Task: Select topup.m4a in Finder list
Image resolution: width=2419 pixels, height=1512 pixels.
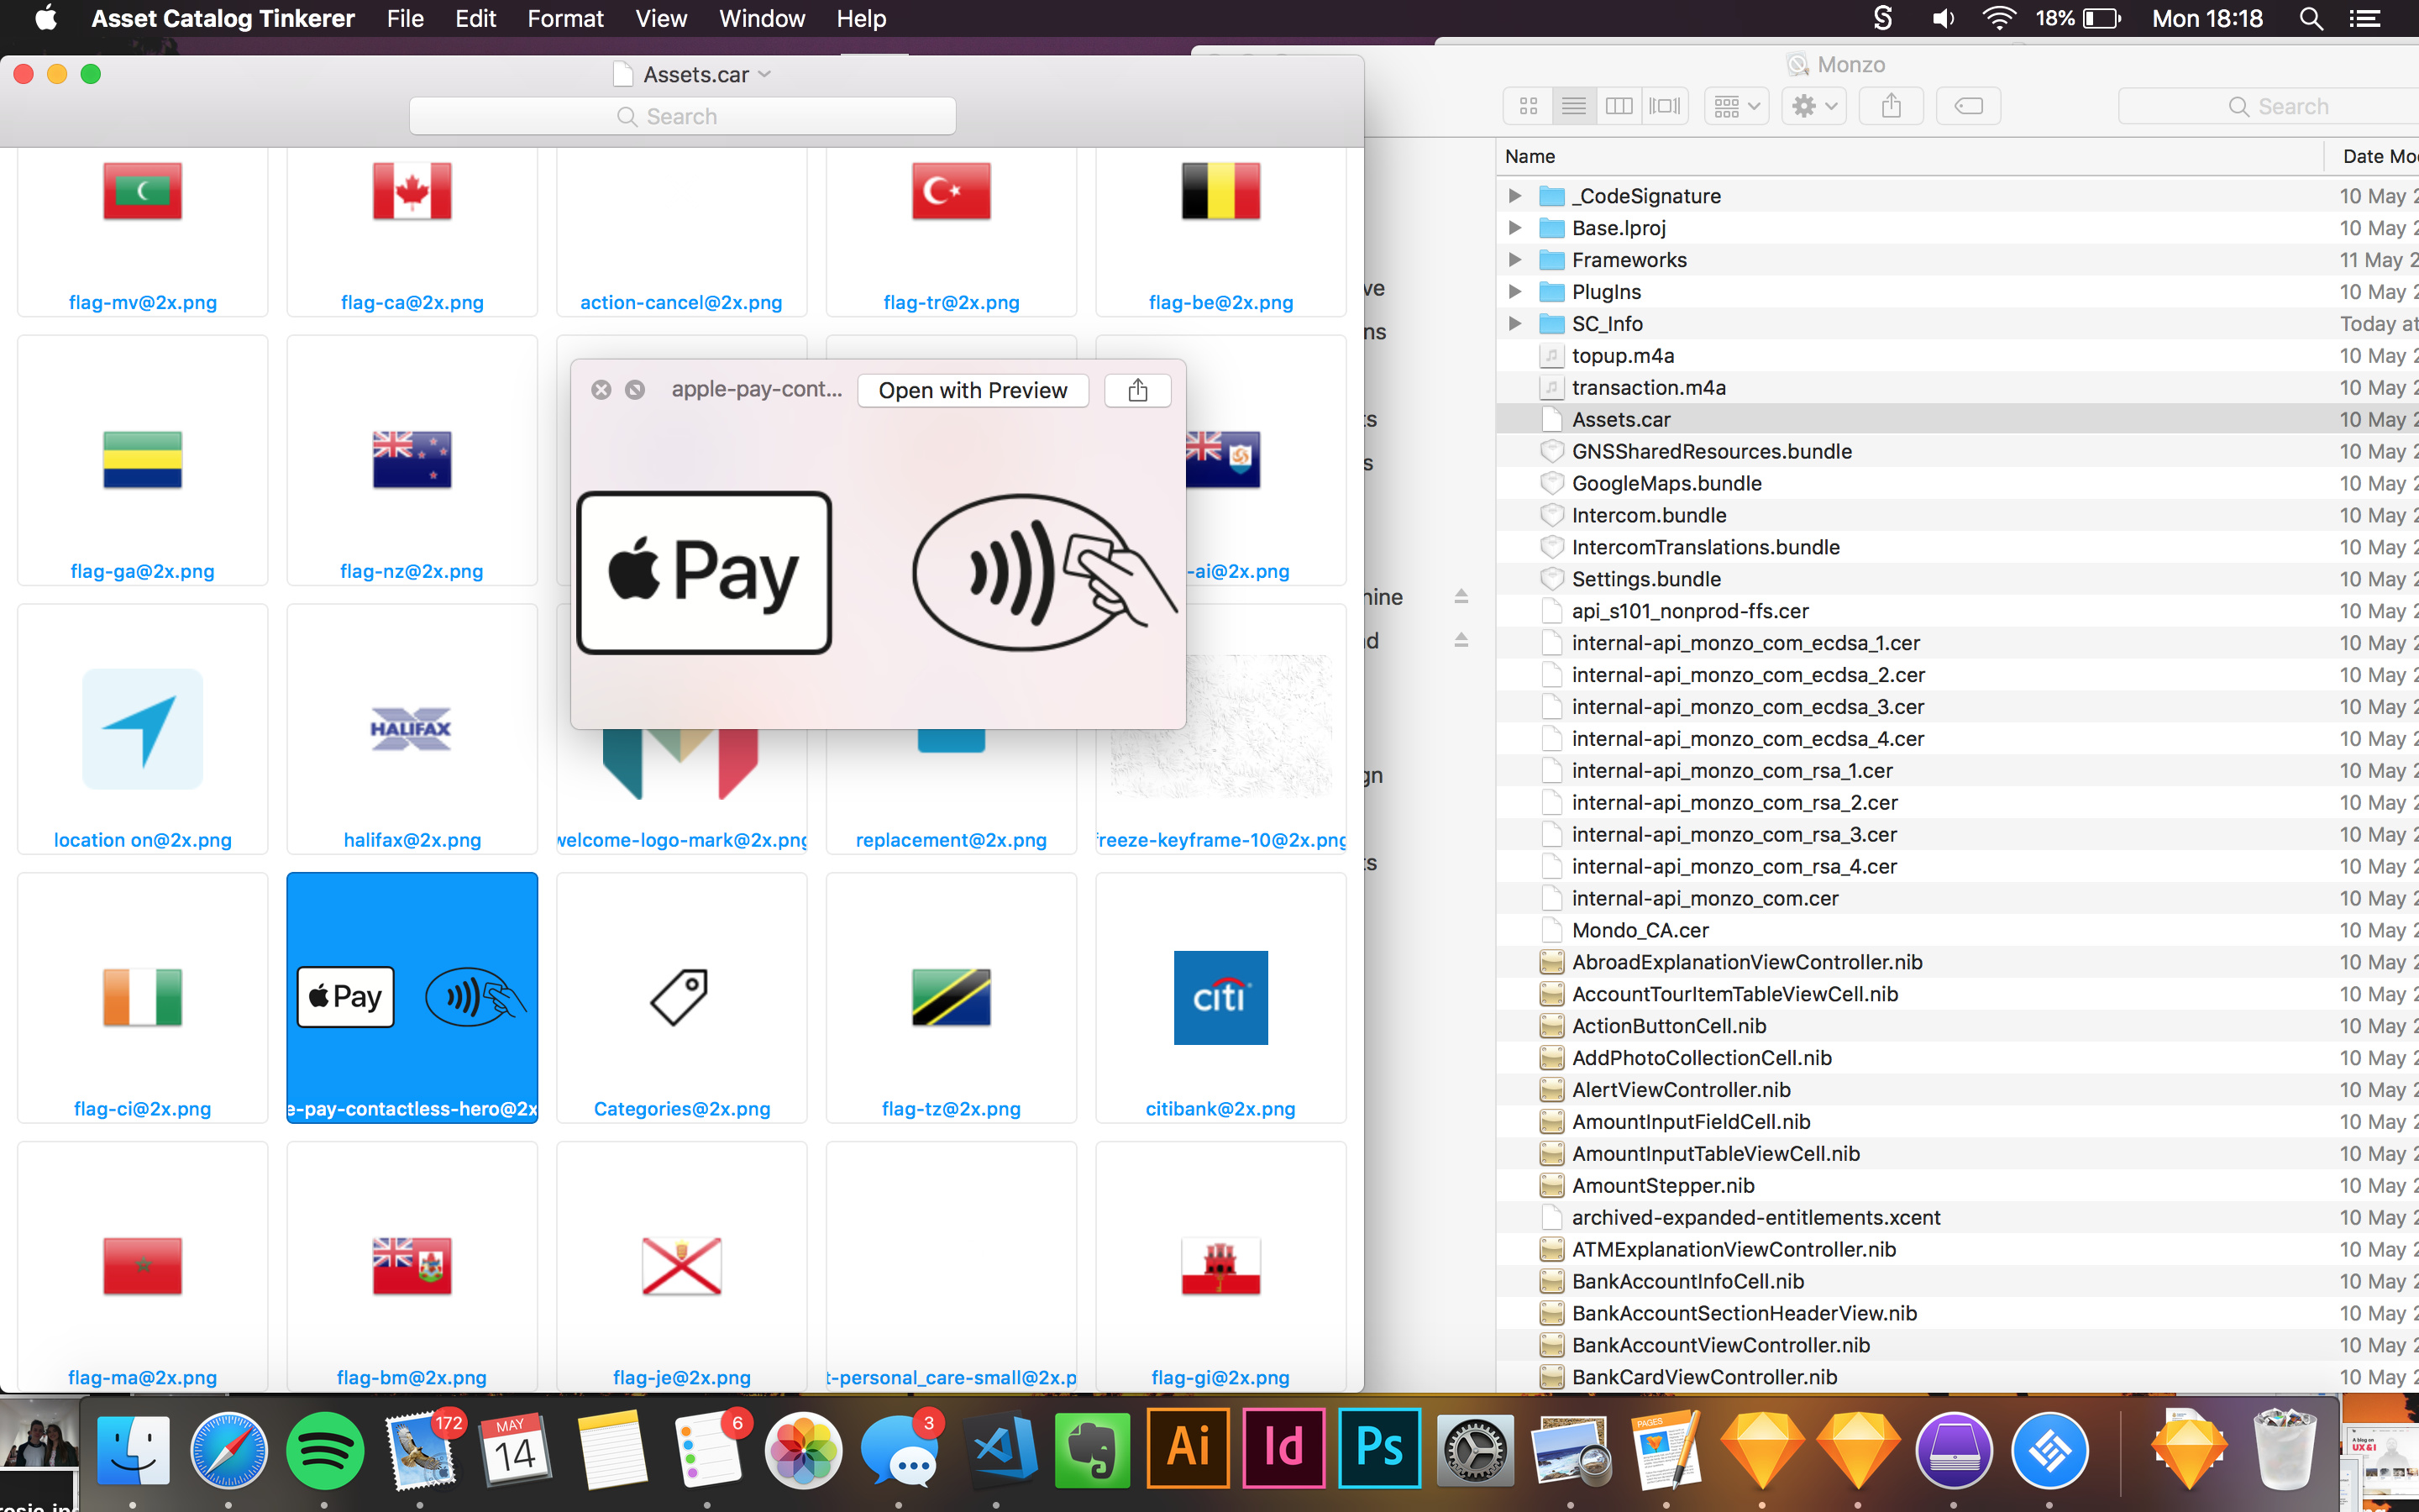Action: coord(1957,356)
